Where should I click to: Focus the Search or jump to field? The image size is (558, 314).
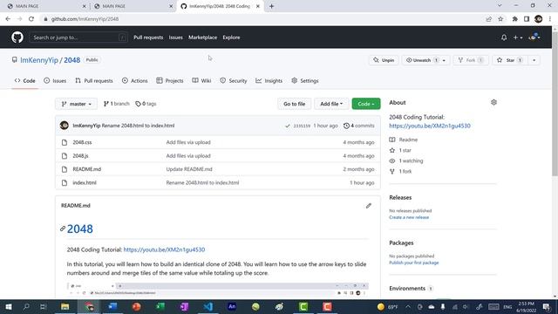[x=78, y=38]
